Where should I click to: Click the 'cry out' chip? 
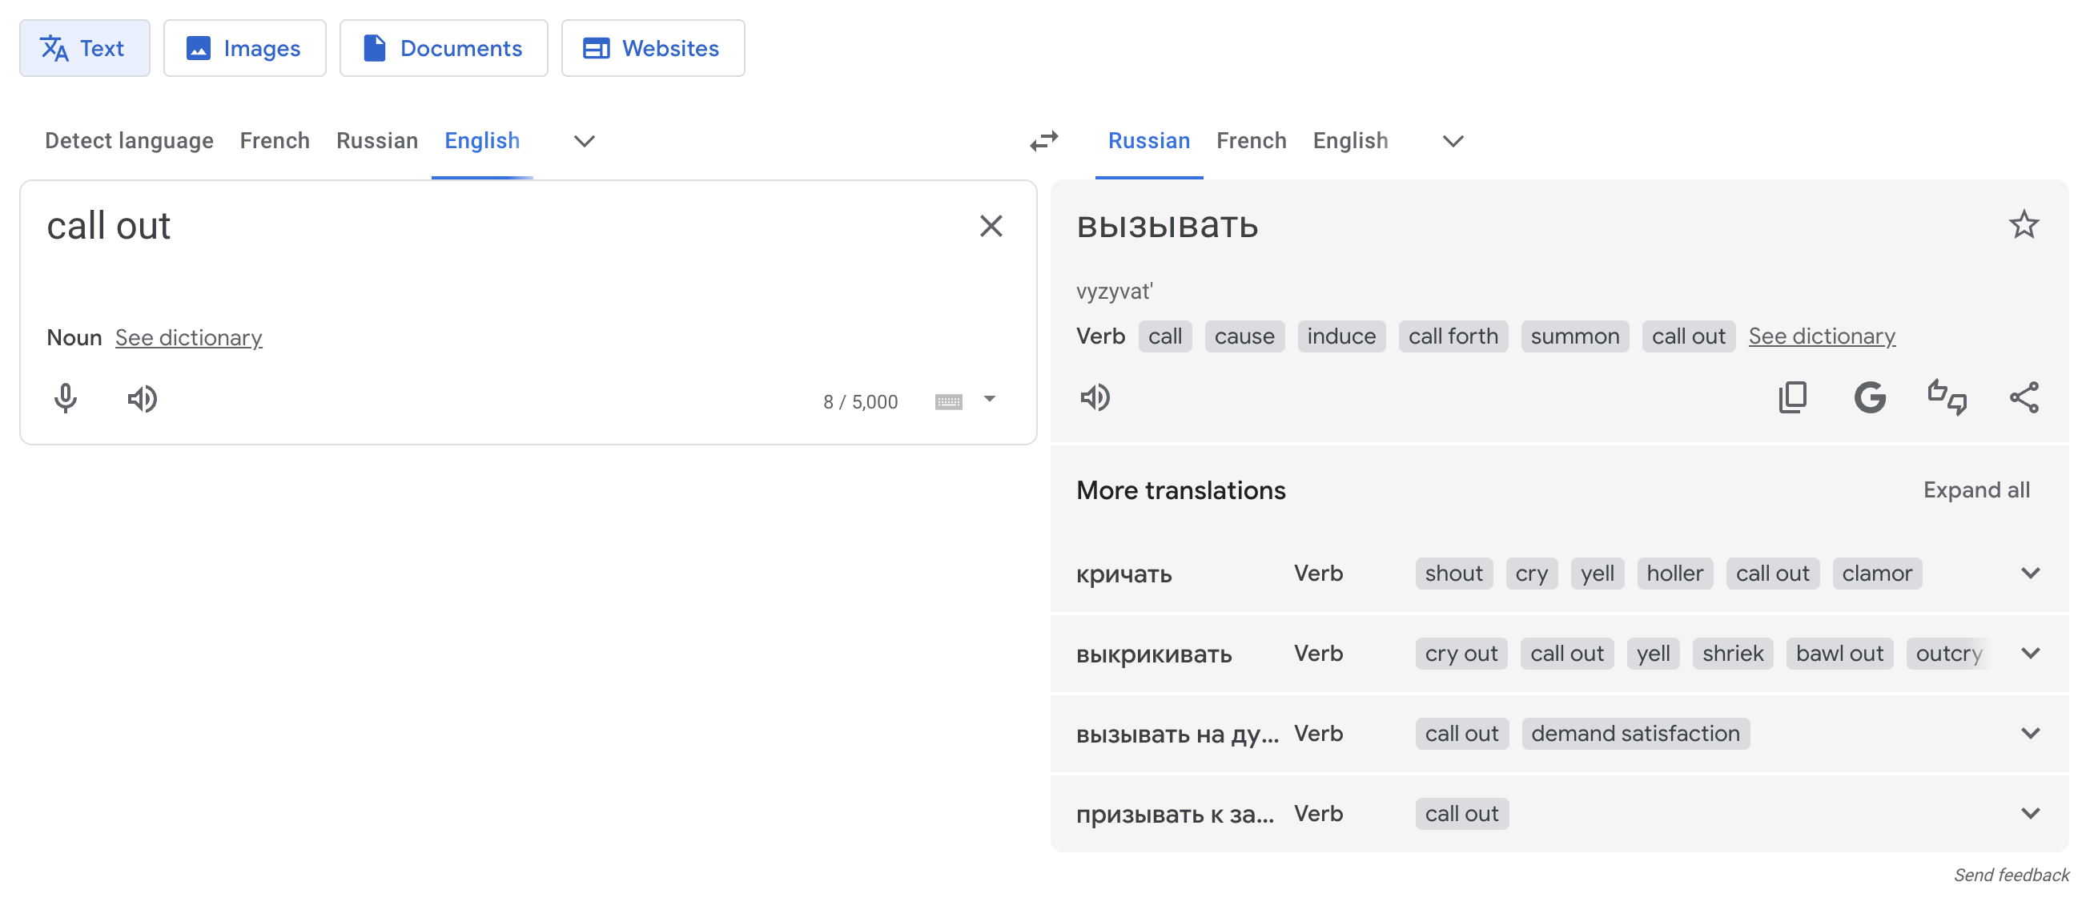(1461, 653)
